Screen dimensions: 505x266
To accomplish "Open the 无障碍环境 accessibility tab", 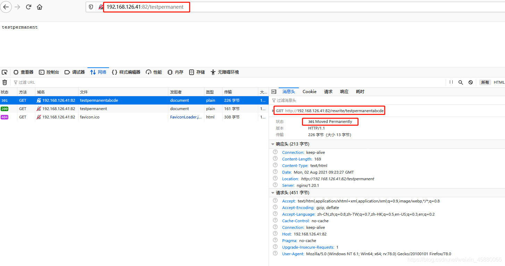I will click(225, 72).
